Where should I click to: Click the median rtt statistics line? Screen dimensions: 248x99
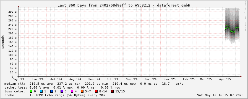(94, 84)
